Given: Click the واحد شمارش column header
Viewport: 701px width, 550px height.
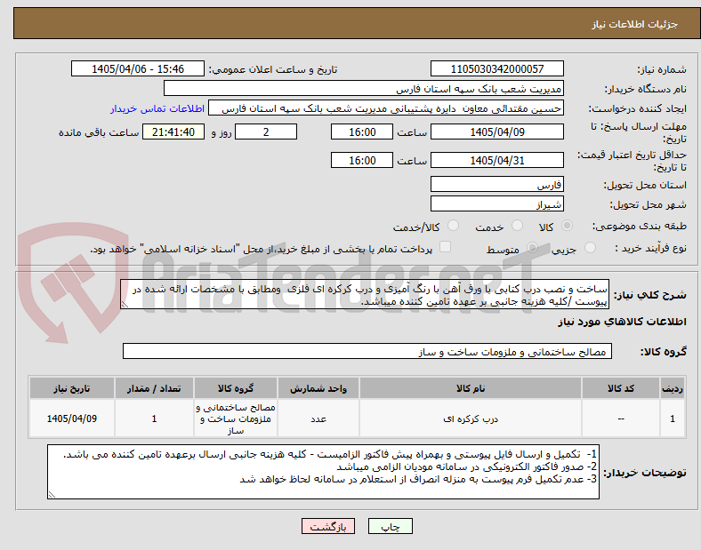Looking at the screenshot, I should pyautogui.click(x=318, y=388).
